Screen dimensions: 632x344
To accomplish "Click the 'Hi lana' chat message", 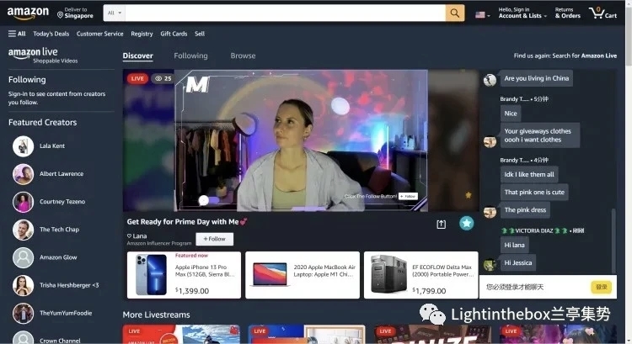I will coord(514,245).
